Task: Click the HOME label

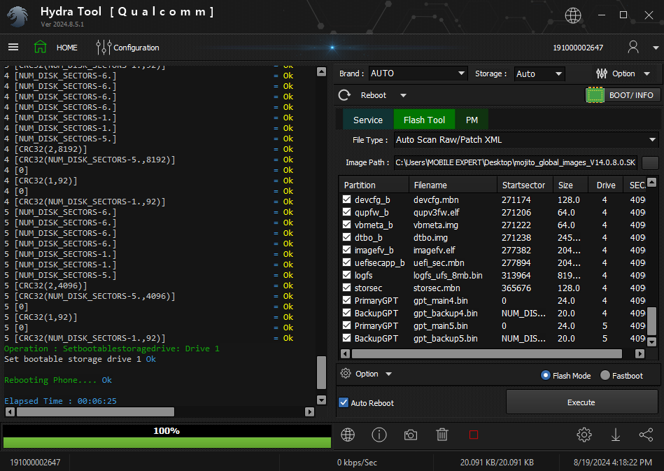Action: pos(67,48)
